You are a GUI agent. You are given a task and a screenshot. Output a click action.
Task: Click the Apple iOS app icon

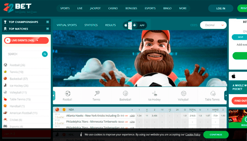pyautogui.click(x=126, y=25)
